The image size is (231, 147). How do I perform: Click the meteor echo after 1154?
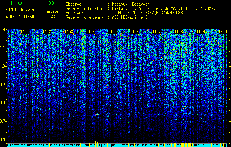coord(97,114)
